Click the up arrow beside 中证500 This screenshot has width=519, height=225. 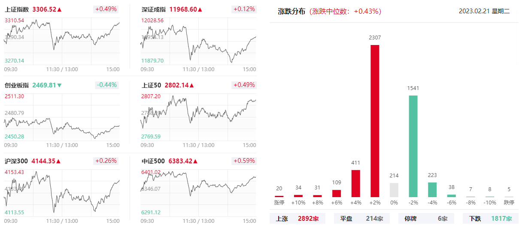tap(196, 161)
